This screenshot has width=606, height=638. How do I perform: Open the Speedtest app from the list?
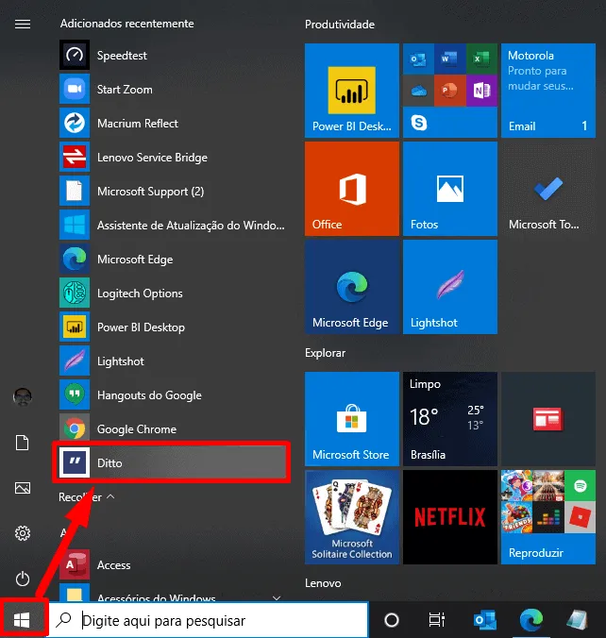172,56
